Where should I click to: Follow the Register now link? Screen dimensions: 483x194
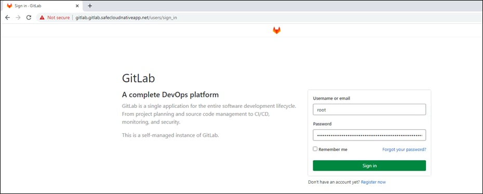coord(373,182)
